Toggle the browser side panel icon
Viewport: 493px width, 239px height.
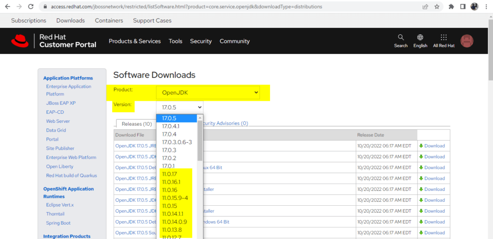463,6
